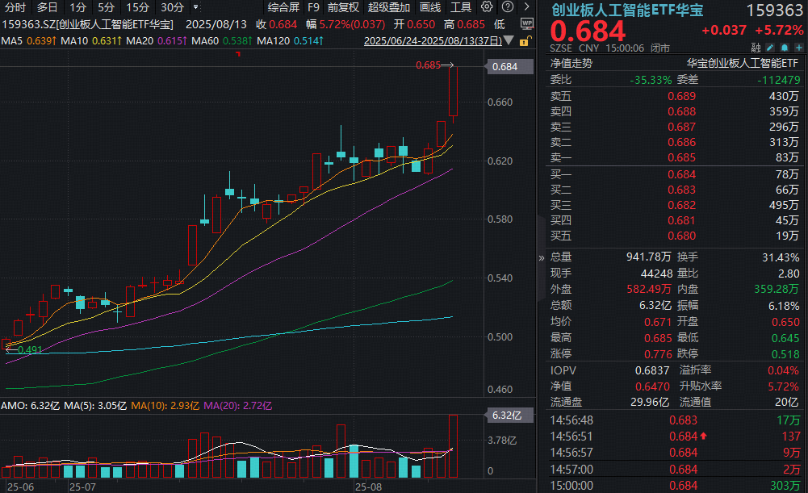This screenshot has width=808, height=493.
Task: Expand side panel arrow next to 总量
Action: pyautogui.click(x=542, y=257)
